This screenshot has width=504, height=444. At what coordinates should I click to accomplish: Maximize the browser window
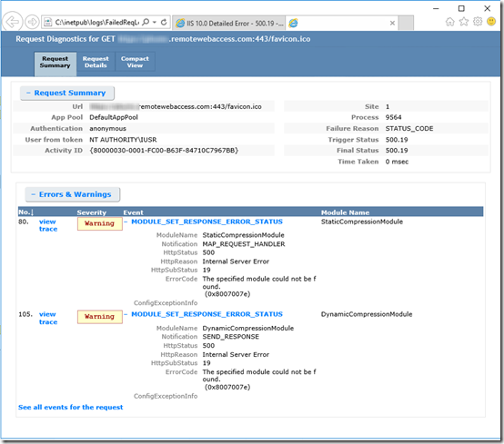pyautogui.click(x=461, y=9)
